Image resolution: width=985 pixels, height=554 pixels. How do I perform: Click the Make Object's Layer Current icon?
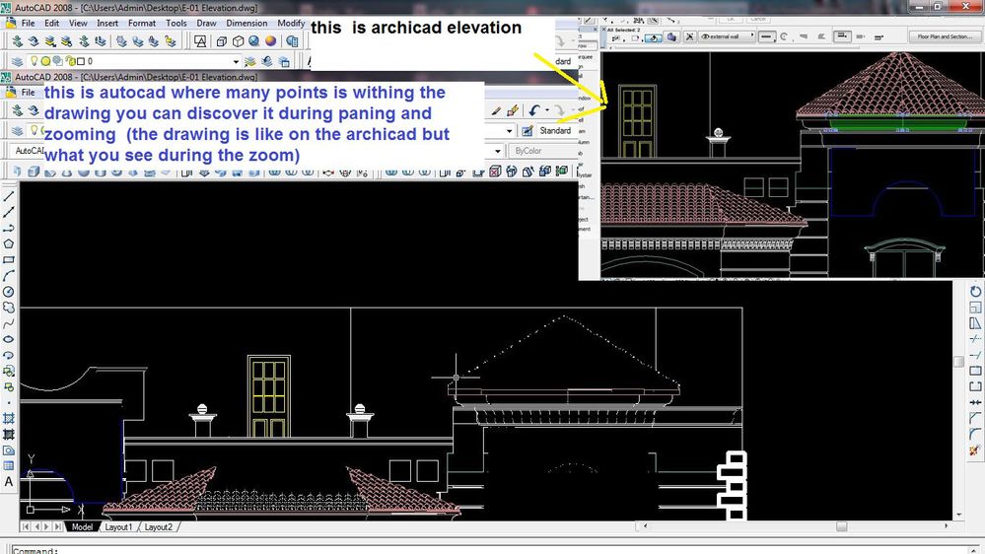[x=250, y=61]
